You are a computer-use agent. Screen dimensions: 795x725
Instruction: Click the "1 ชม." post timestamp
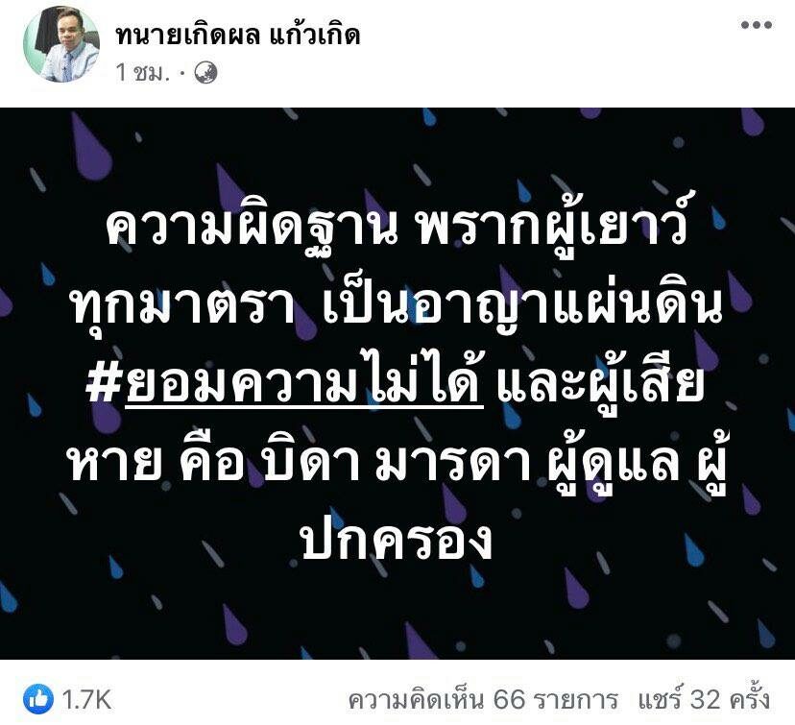[x=142, y=73]
